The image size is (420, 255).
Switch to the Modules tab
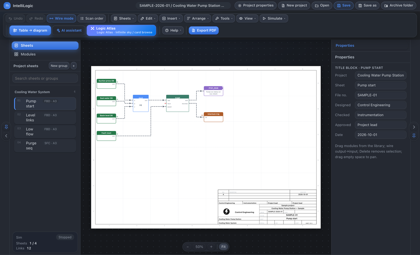[x=45, y=54]
